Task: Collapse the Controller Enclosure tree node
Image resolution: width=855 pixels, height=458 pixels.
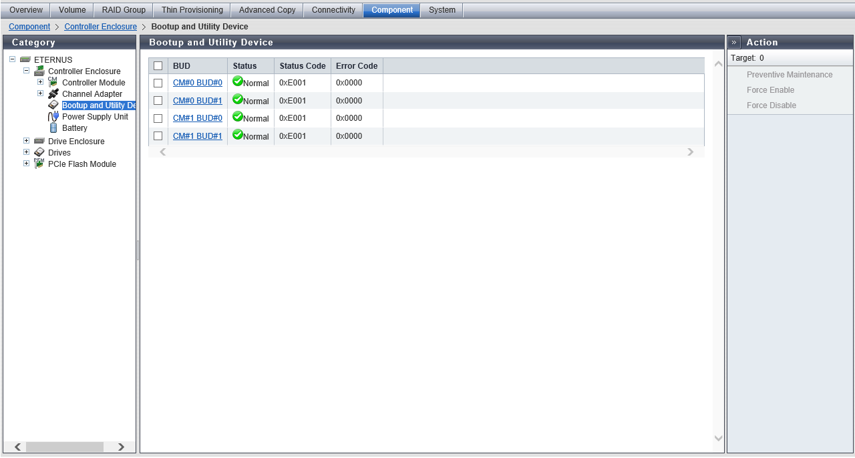Action: 26,70
